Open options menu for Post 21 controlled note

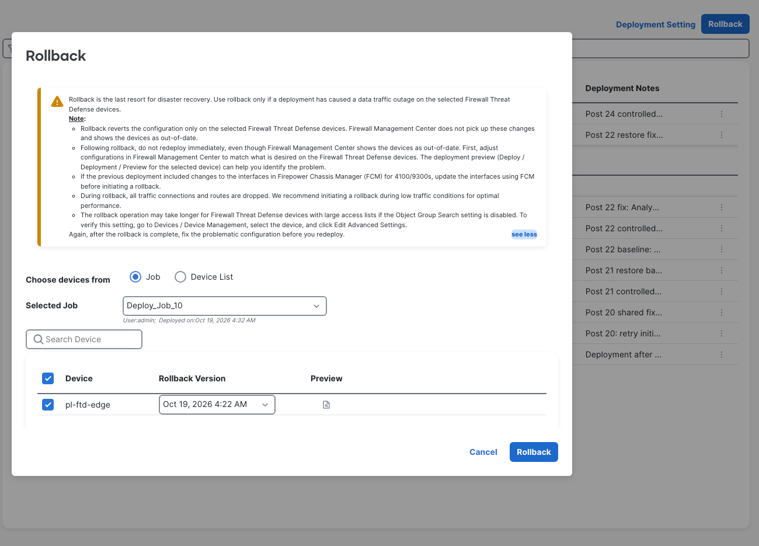(722, 291)
